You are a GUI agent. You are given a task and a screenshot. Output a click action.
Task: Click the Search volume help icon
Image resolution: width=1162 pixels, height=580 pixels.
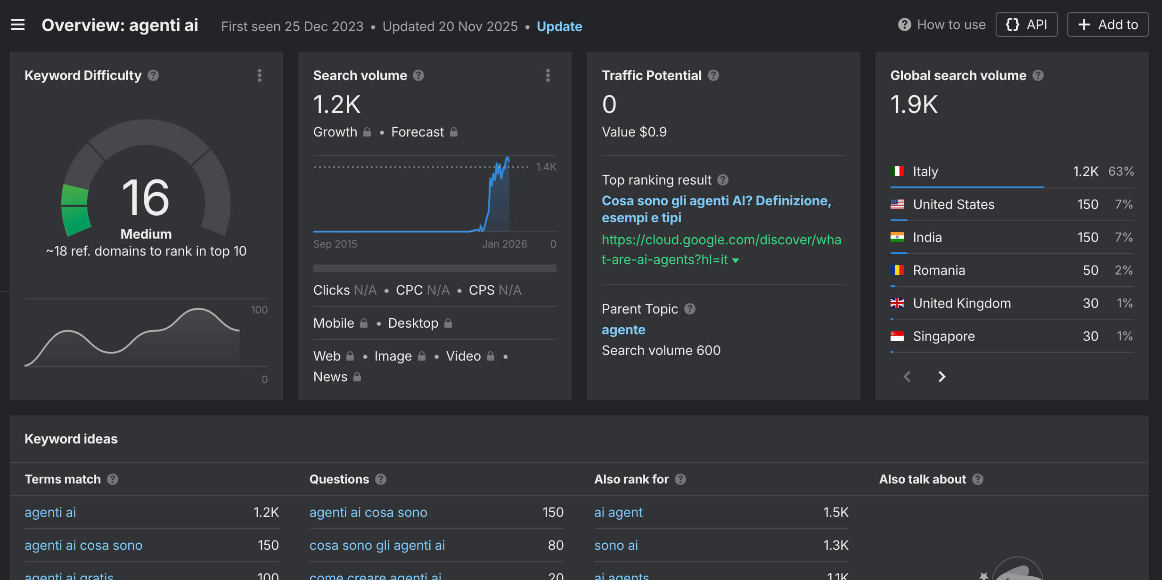click(418, 75)
